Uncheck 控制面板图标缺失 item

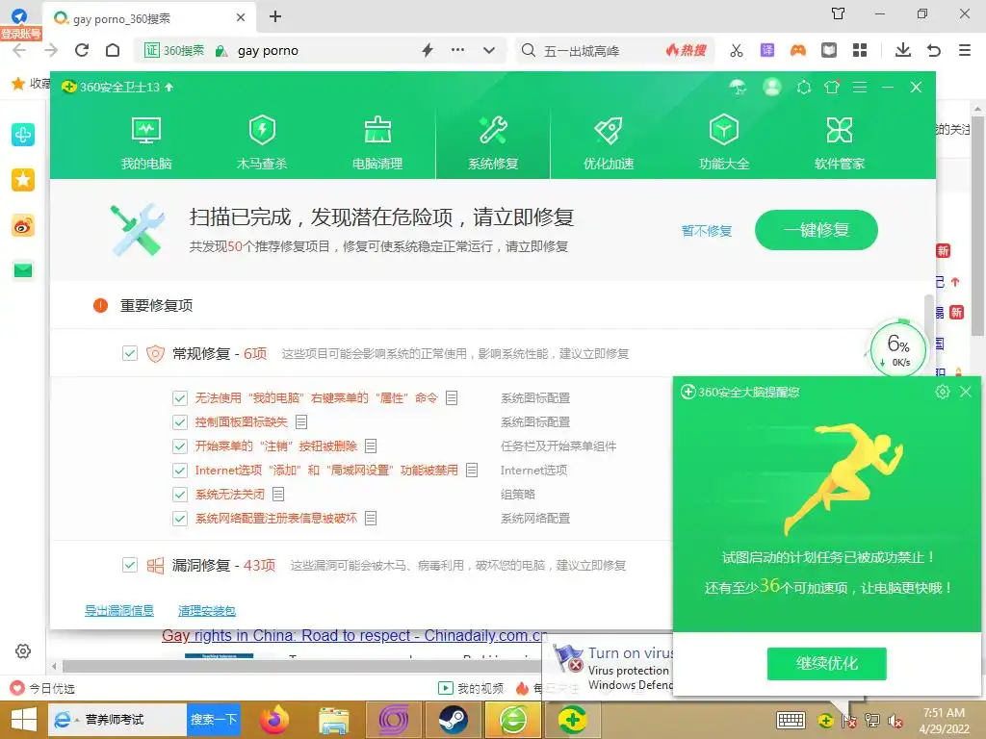[180, 421]
